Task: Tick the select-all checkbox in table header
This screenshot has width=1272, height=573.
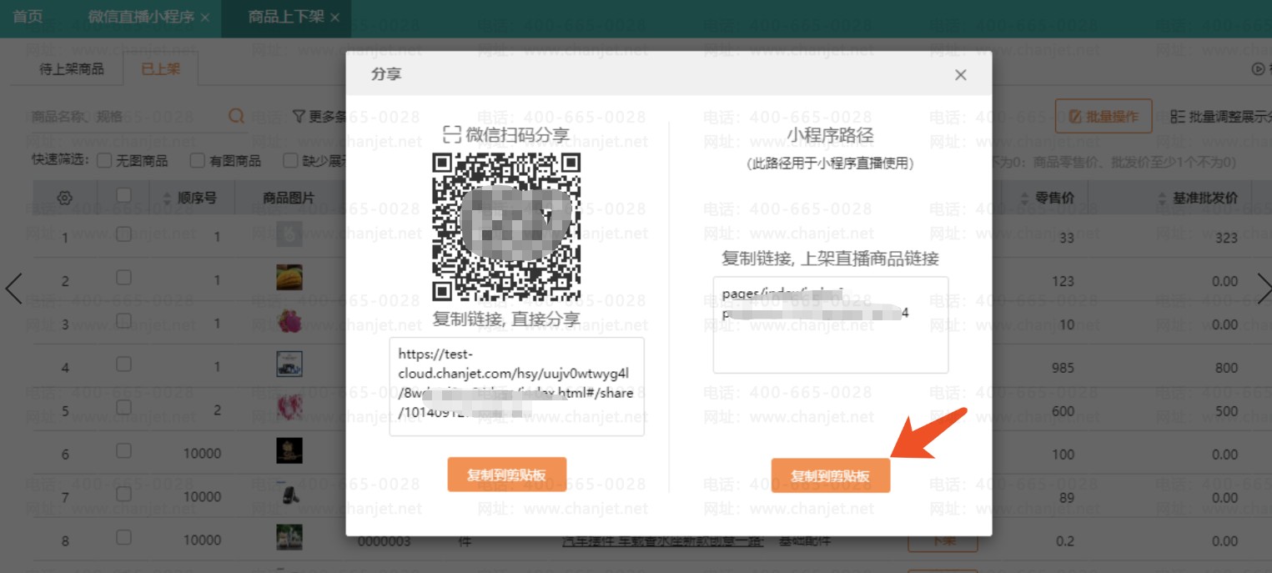Action: click(123, 195)
